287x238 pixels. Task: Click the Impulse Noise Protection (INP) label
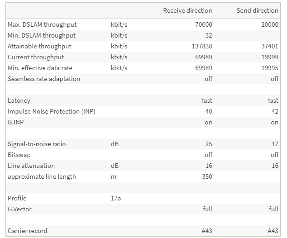(x=52, y=111)
